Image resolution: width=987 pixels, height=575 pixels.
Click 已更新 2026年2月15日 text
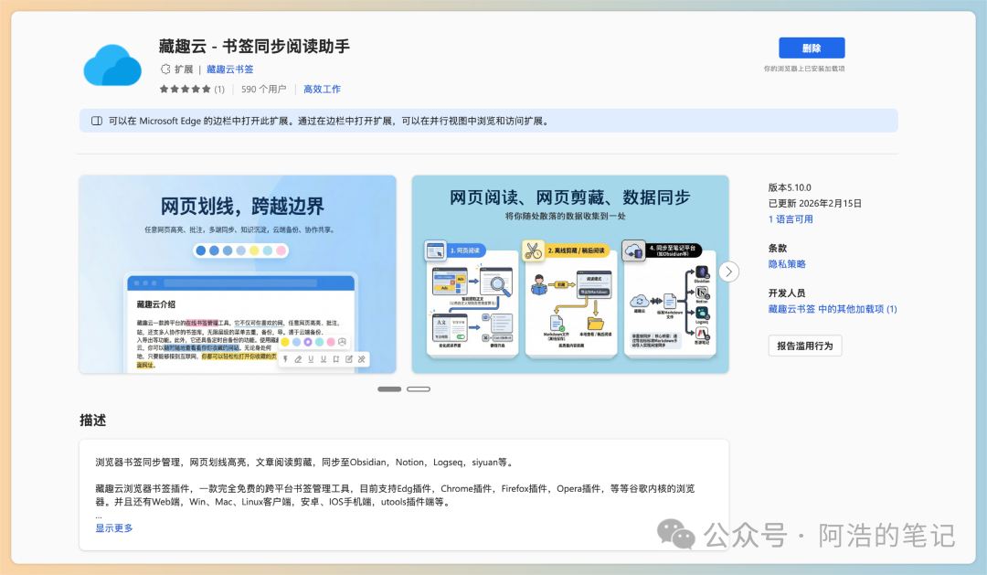point(814,204)
